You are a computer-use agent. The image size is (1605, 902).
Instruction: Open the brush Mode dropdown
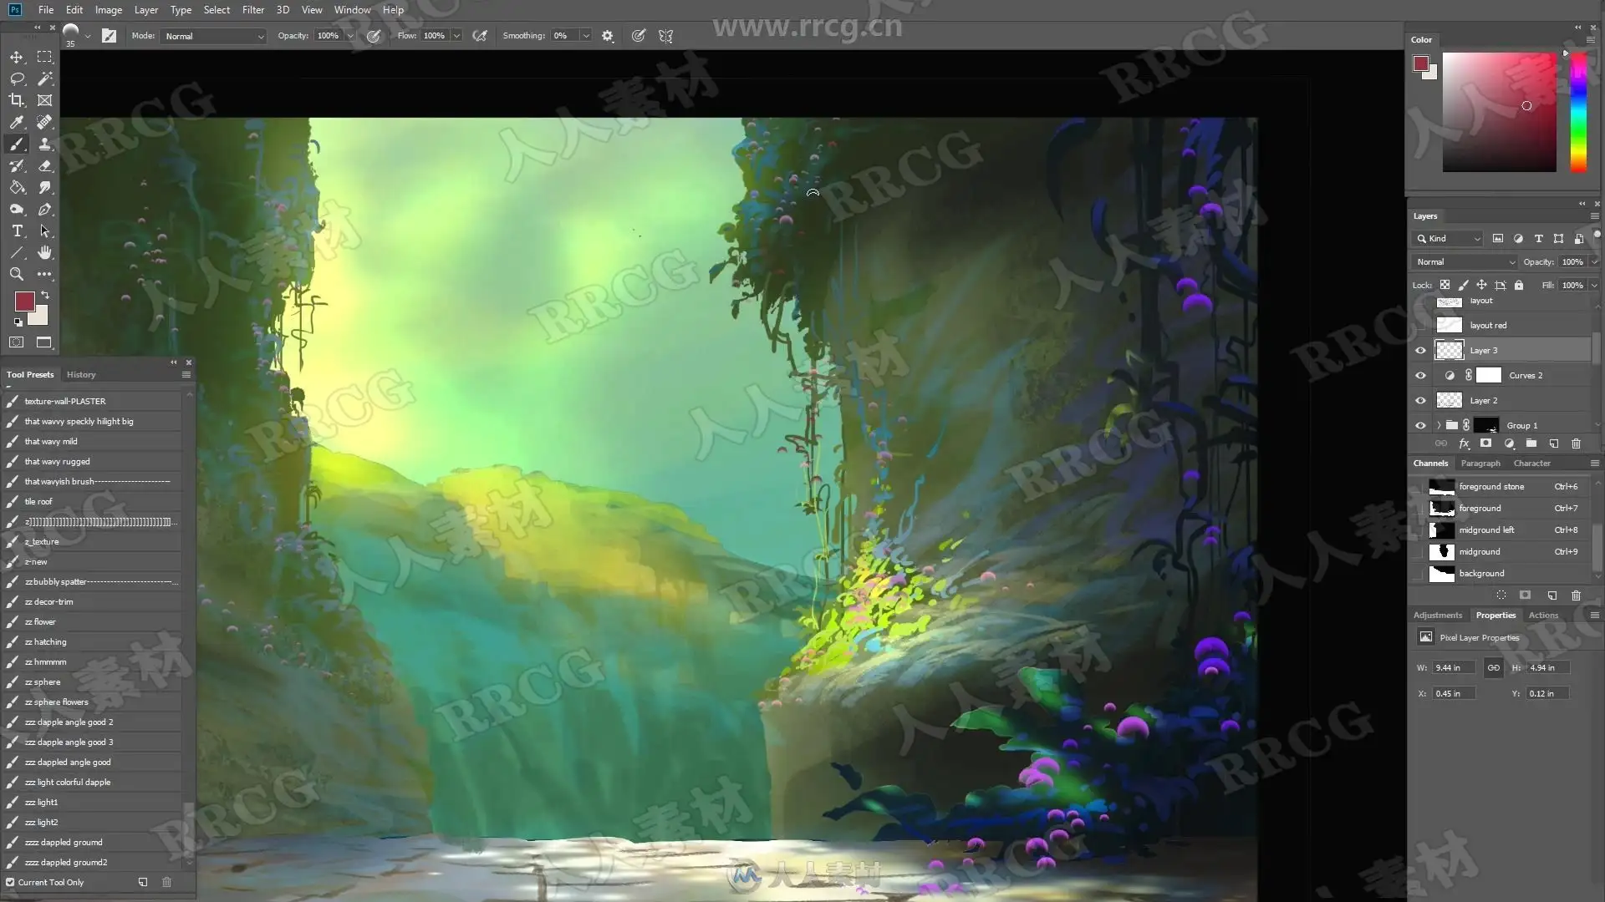click(214, 36)
